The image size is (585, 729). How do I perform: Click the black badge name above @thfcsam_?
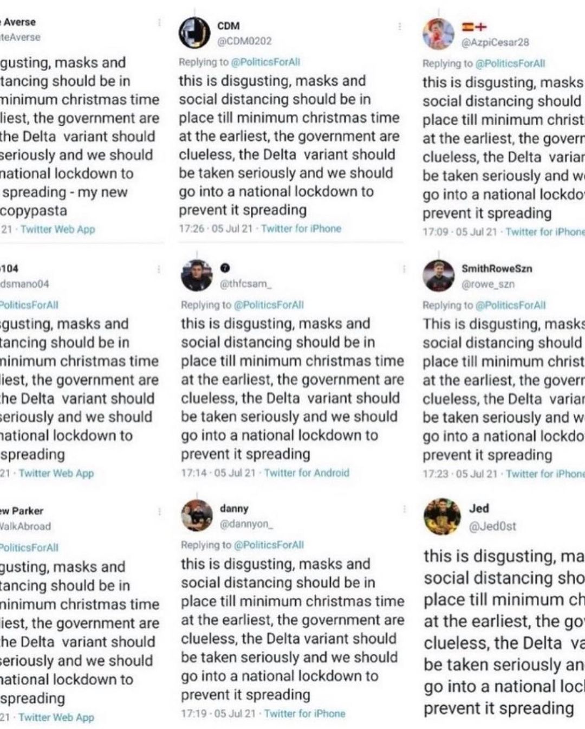pos(226,268)
